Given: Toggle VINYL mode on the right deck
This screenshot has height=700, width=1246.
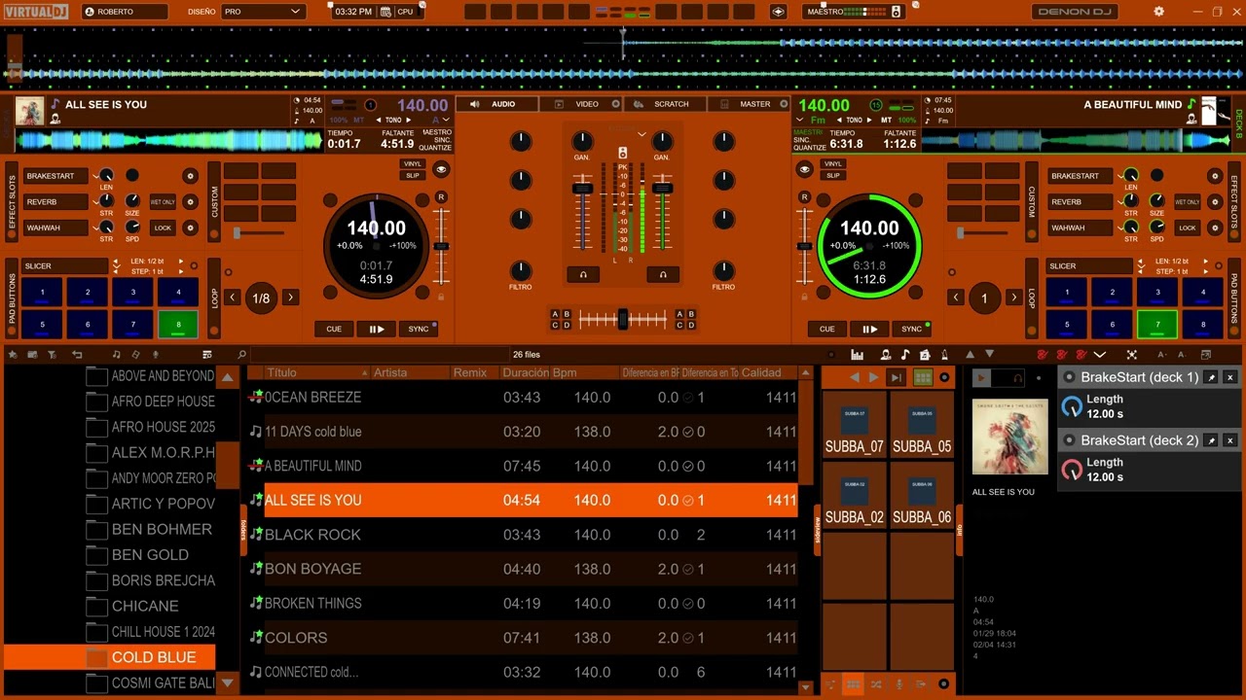Looking at the screenshot, I should point(832,163).
